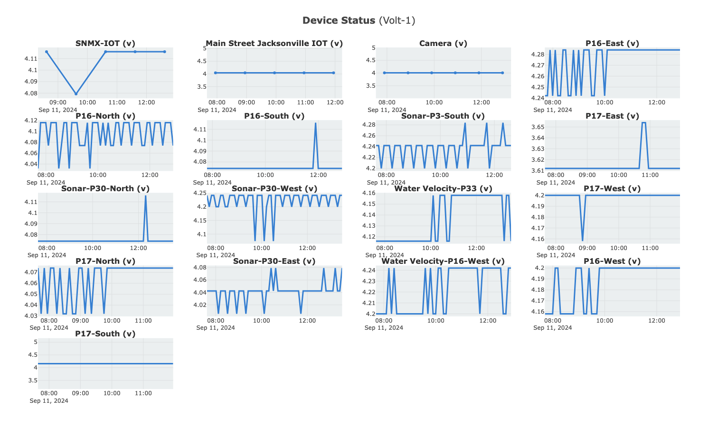Click the P16-North chart title
718x427 pixels.
(x=105, y=116)
